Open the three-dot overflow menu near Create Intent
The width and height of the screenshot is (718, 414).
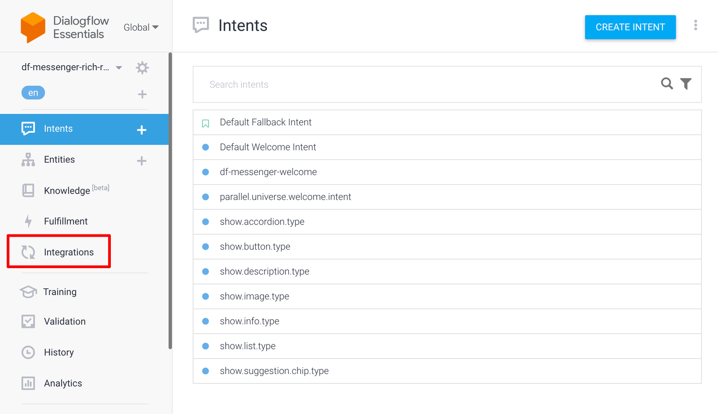pos(696,26)
